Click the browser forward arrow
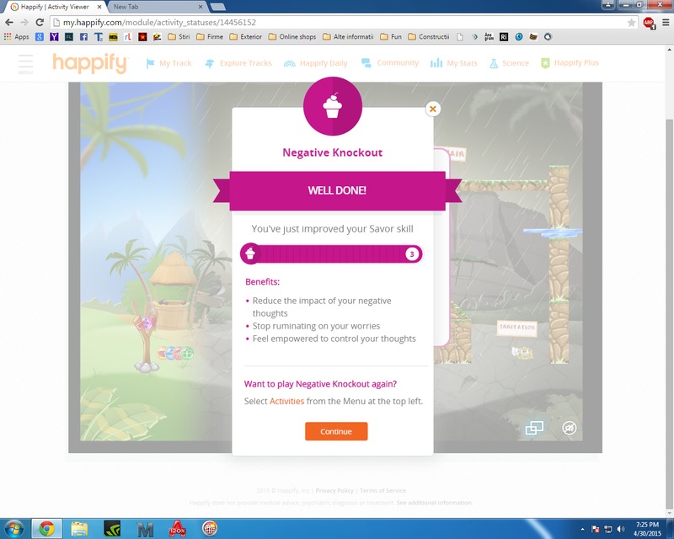 [24, 23]
